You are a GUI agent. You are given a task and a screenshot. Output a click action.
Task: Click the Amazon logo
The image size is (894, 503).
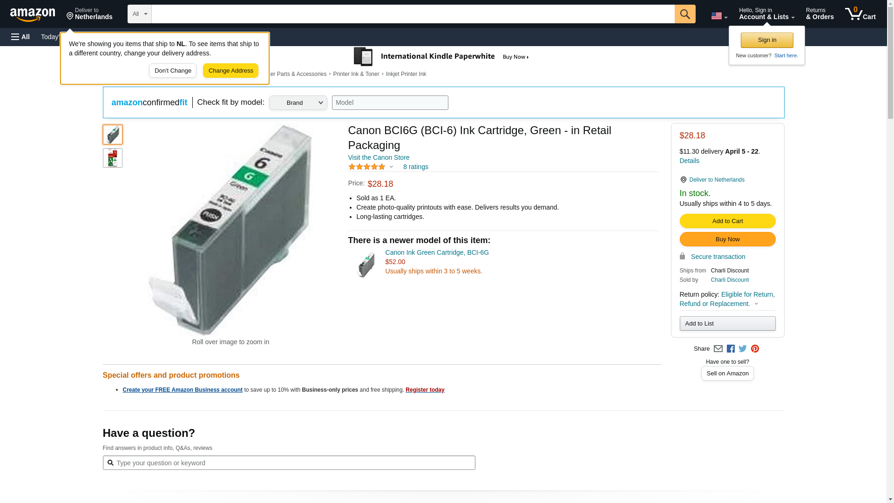tap(33, 14)
